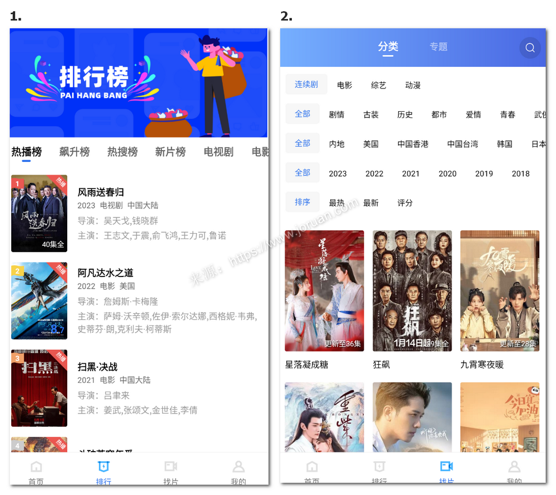Select the 古装 genre filter
Image resolution: width=556 pixels, height=495 pixels.
371,115
